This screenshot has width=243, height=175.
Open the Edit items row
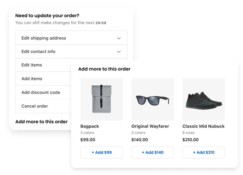43,65
